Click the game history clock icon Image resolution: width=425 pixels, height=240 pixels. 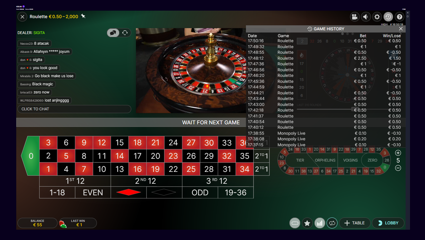[388, 17]
